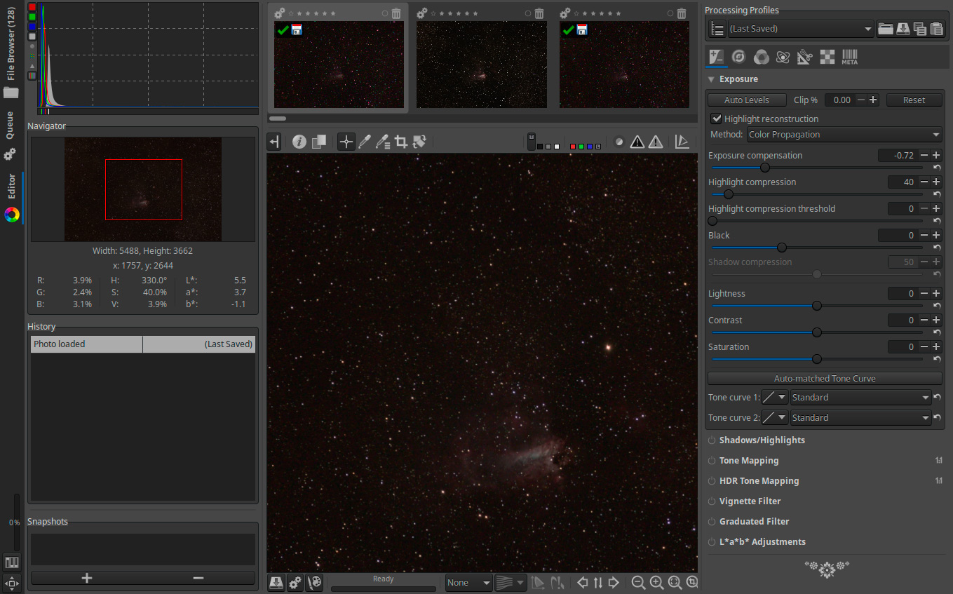Viewport: 953px width, 594px height.
Task: Turn on the Vignette Filter
Action: (711, 501)
